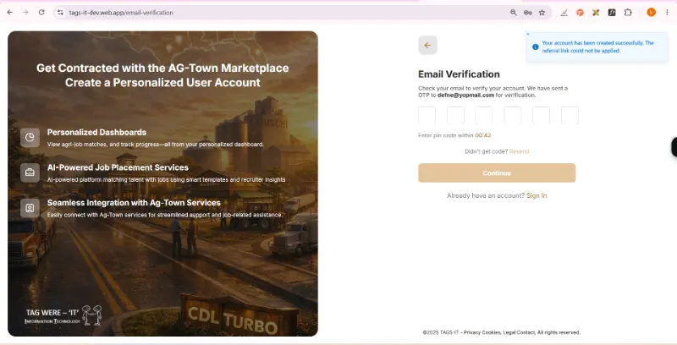
Task: Open Chrome's three-dot menu
Action: [x=667, y=13]
